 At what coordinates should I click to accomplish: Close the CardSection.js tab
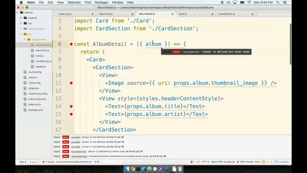(x=252, y=14)
